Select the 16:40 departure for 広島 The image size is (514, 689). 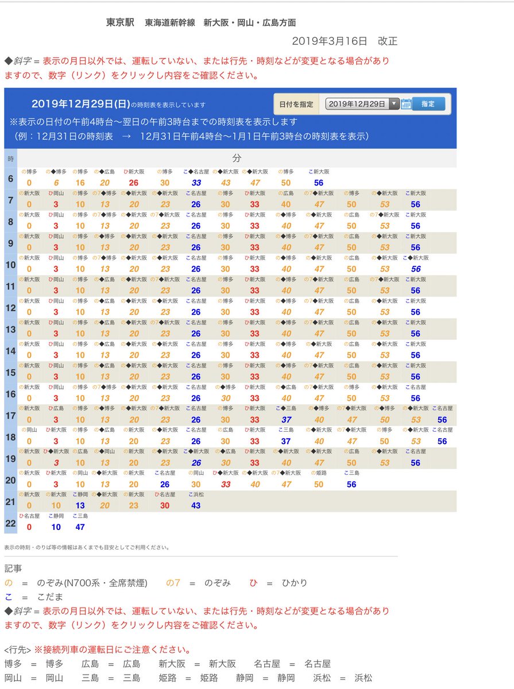click(287, 398)
